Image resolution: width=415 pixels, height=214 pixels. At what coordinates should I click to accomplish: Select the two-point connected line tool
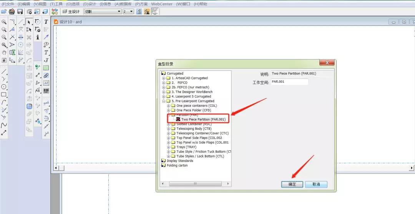[4, 132]
